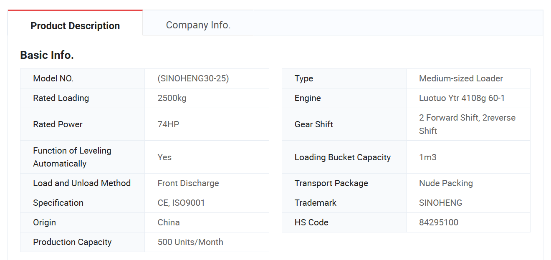Image resolution: width=551 pixels, height=260 pixels.
Task: Click the Specification label
Action: point(58,203)
